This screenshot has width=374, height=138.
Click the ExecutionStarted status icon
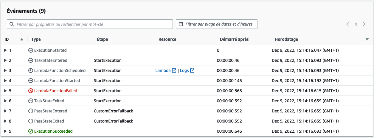pyautogui.click(x=31, y=50)
